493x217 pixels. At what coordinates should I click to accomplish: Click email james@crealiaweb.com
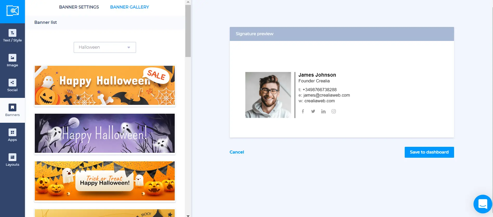(x=327, y=95)
